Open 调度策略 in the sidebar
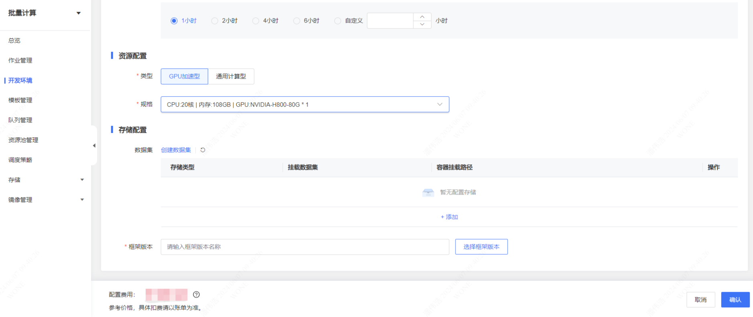 (x=20, y=160)
